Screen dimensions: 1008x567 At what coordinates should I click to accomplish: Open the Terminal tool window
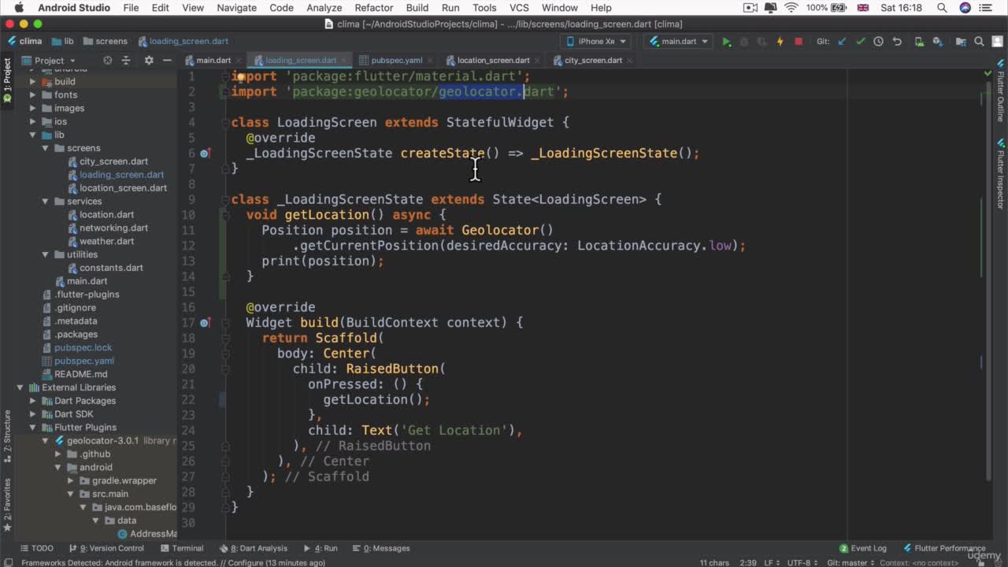pos(182,548)
